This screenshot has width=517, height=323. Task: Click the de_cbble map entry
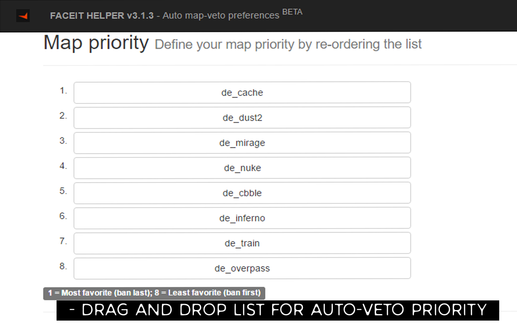coord(242,193)
